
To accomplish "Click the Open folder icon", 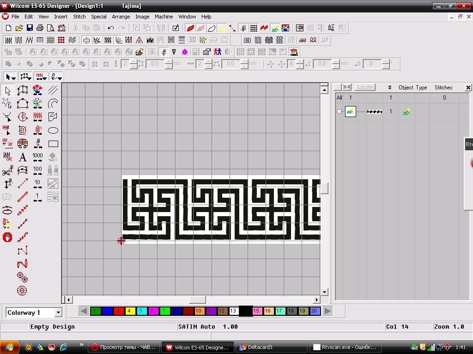I will point(19,28).
